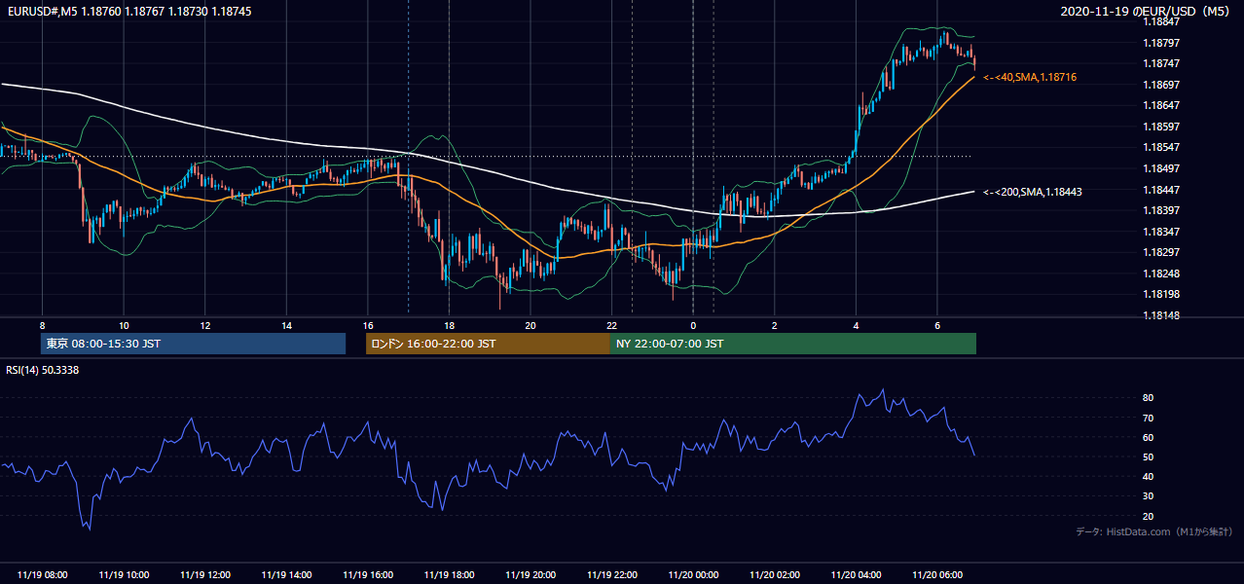Click the 11/19 08:00 time label
Image resolution: width=1244 pixels, height=584 pixels.
pos(42,575)
